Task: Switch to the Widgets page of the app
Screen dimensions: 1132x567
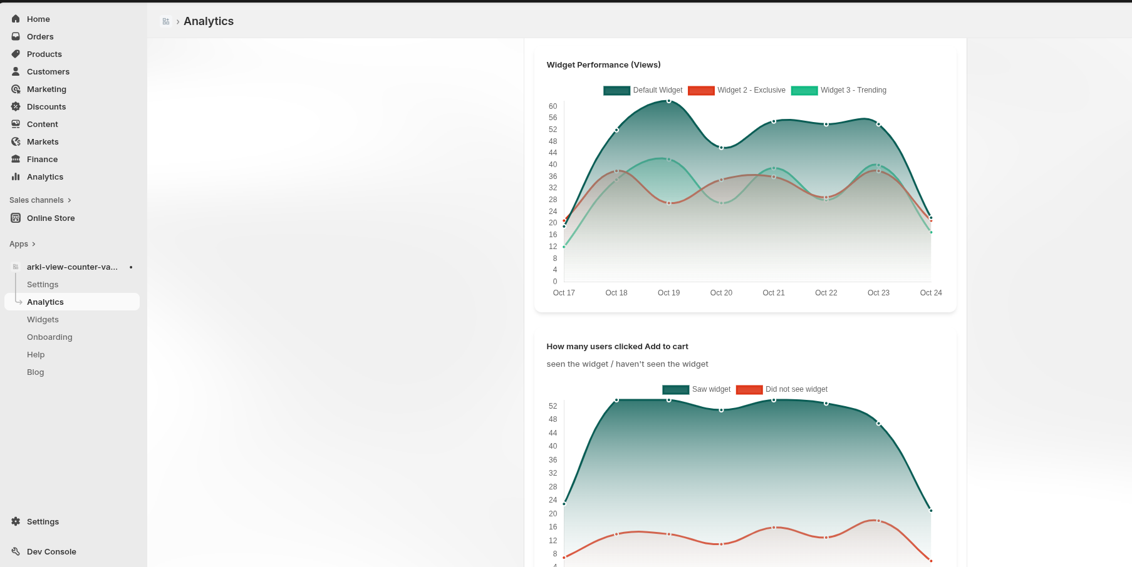Action: coord(43,319)
